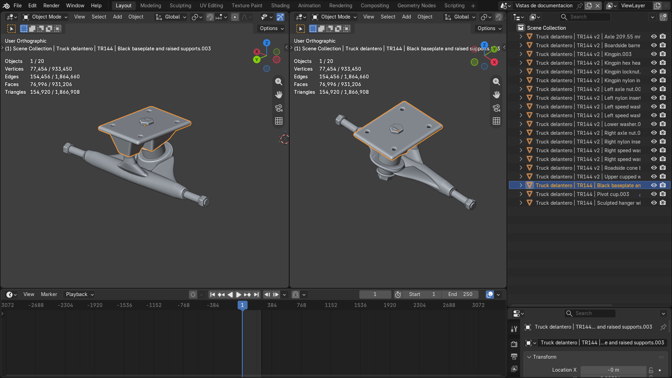This screenshot has height=378, width=672.
Task: Switch to Sculpting workspace tab
Action: click(180, 6)
